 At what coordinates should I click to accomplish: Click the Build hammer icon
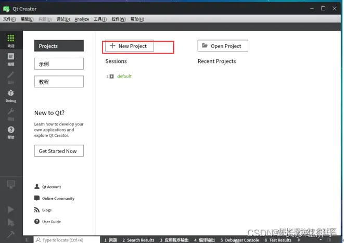11,235
